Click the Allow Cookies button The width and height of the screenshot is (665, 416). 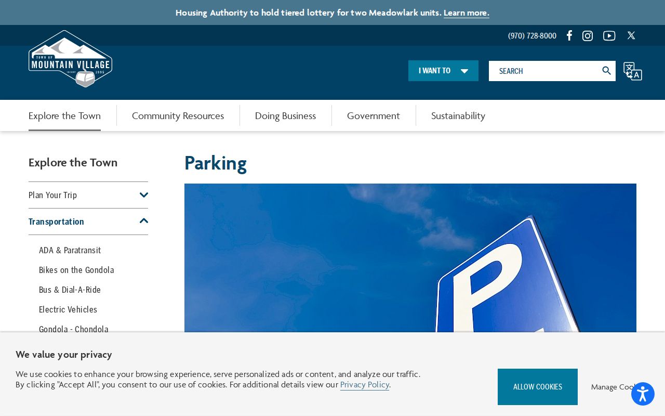(x=538, y=387)
